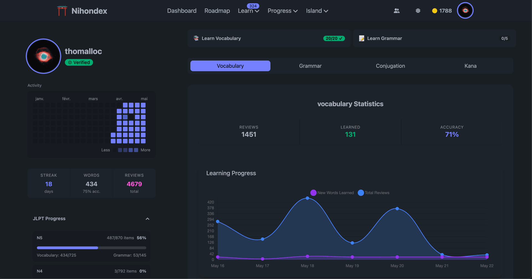The height and width of the screenshot is (279, 532).
Task: Click the Vocabulary: 434/725 text
Action: (x=57, y=255)
